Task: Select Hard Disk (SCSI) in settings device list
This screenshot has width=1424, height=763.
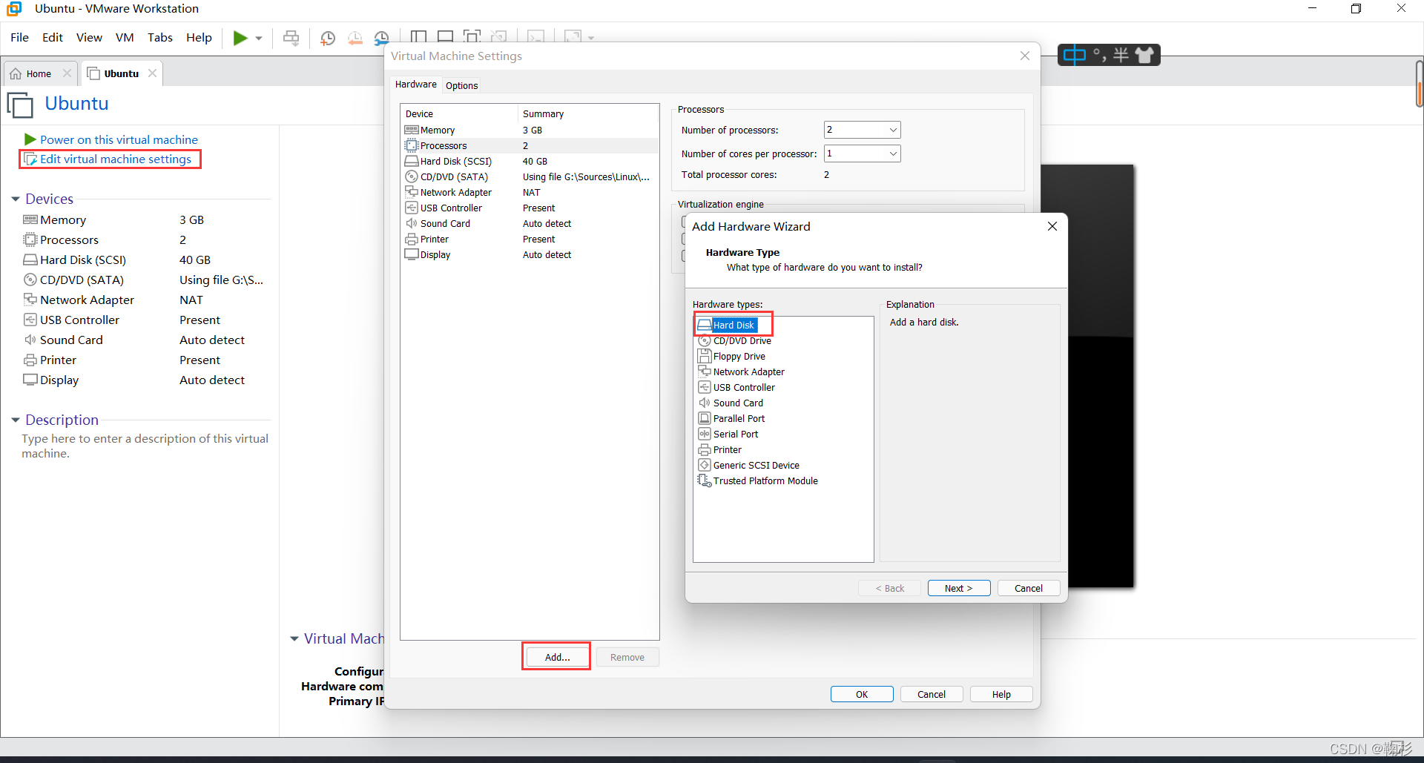Action: pyautogui.click(x=530, y=161)
